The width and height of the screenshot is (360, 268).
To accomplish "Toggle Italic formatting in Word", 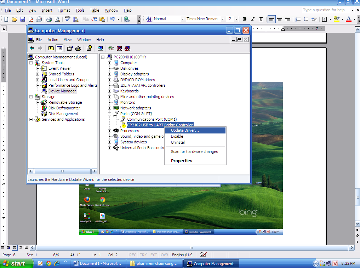I will pos(253,19).
